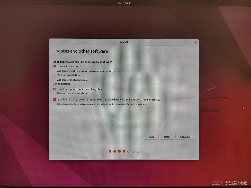Screen dimensions: 251x188
Task: Open the top bar clock Dec 2 06:46
Action: 124,3
